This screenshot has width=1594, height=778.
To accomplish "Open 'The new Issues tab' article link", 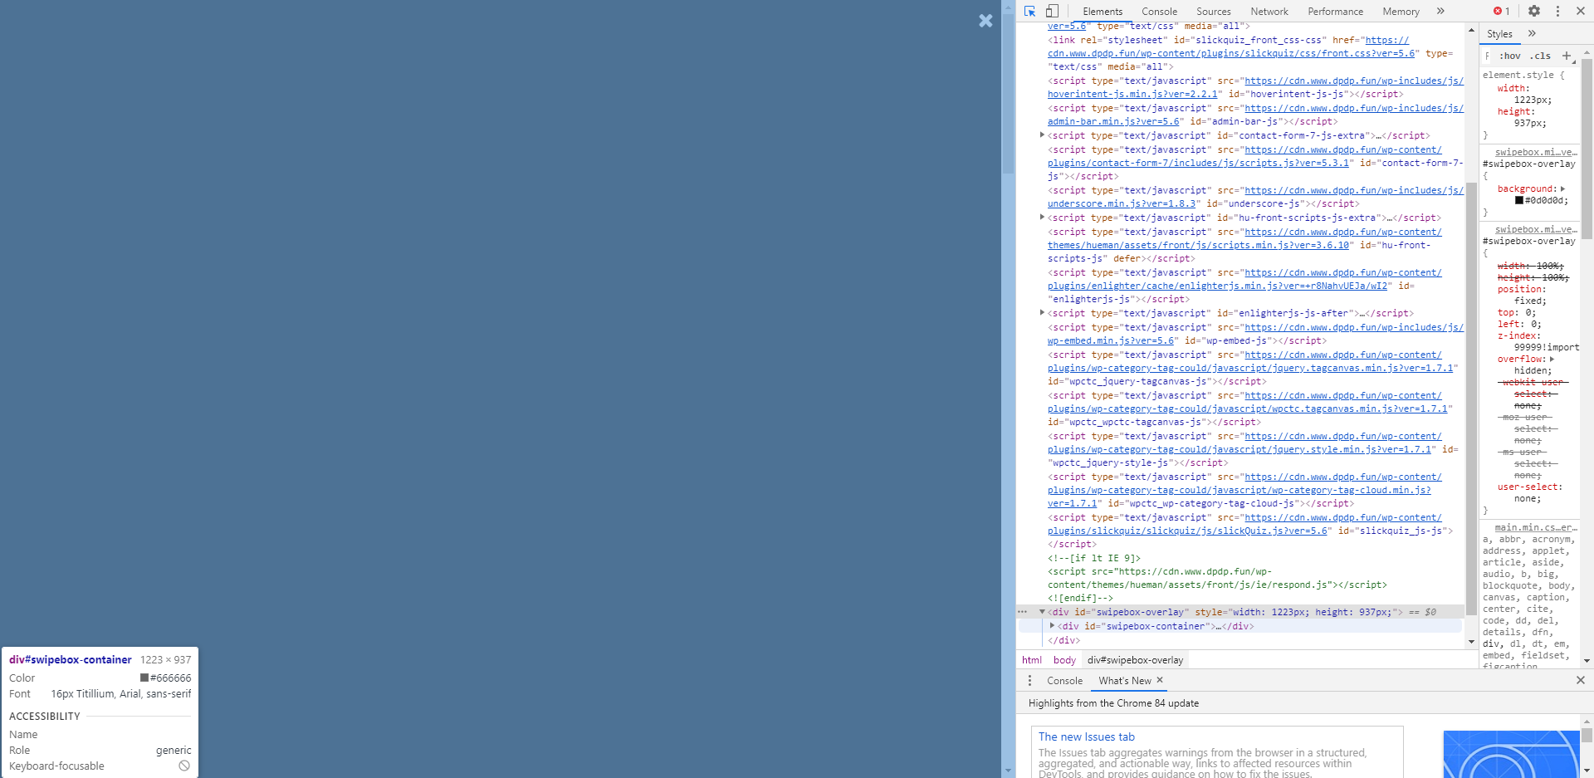I will (1086, 736).
